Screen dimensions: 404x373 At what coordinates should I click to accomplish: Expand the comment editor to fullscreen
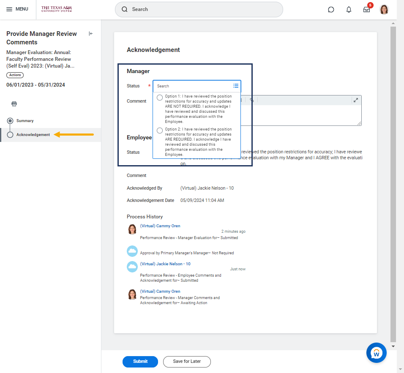[355, 100]
